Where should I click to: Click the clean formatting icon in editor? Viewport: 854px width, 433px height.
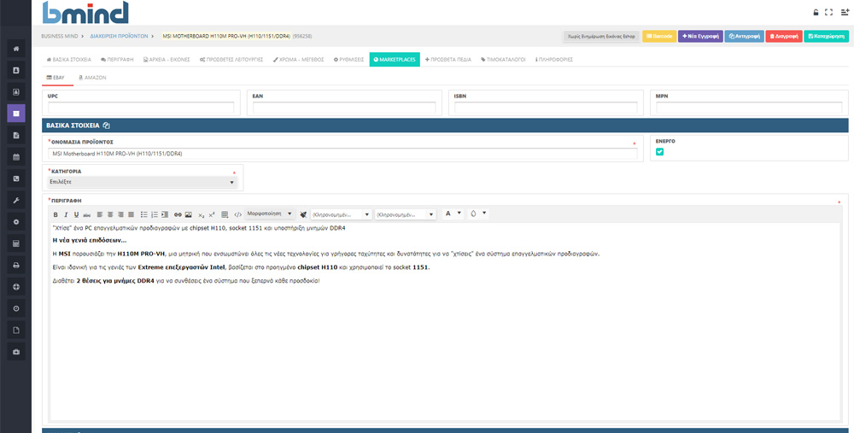pos(303,214)
